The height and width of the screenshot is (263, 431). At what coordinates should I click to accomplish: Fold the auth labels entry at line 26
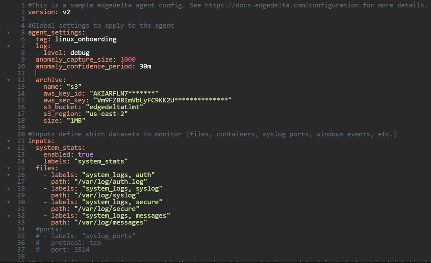pyautogui.click(x=9, y=175)
